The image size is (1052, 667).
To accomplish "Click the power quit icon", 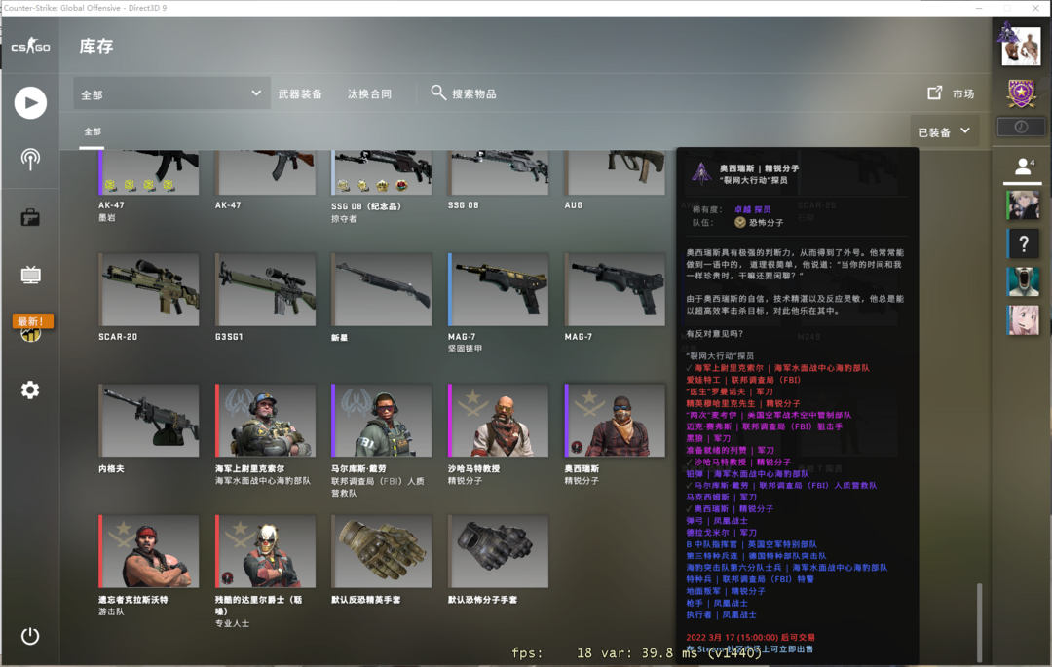I will 30,636.
